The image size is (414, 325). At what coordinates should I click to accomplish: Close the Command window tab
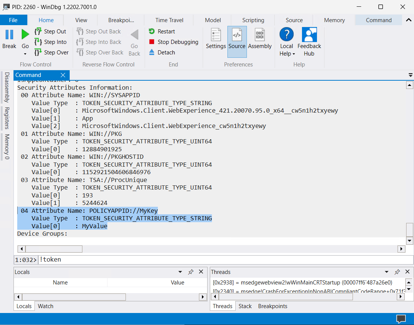pos(63,75)
